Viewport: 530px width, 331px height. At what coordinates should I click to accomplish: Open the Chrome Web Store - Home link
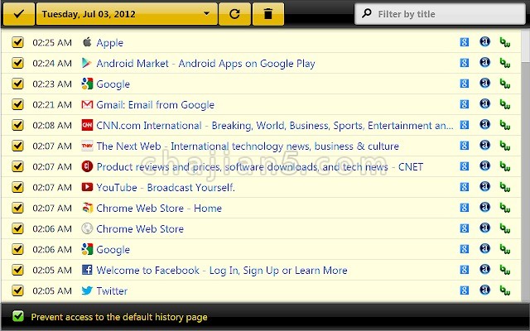159,208
